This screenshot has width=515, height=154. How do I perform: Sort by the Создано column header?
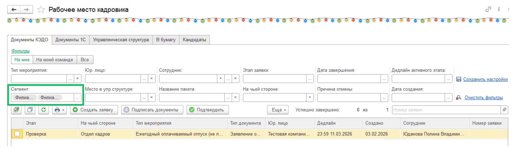point(381,123)
